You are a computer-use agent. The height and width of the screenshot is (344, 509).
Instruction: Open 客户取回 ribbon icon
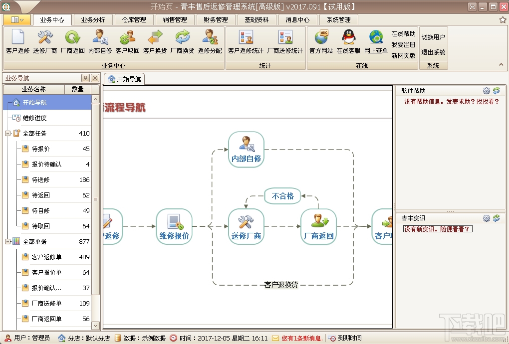[x=127, y=41]
